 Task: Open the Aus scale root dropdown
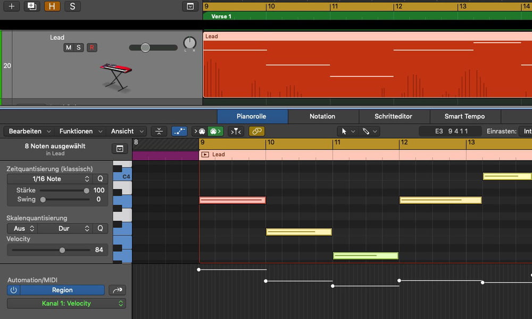click(22, 229)
